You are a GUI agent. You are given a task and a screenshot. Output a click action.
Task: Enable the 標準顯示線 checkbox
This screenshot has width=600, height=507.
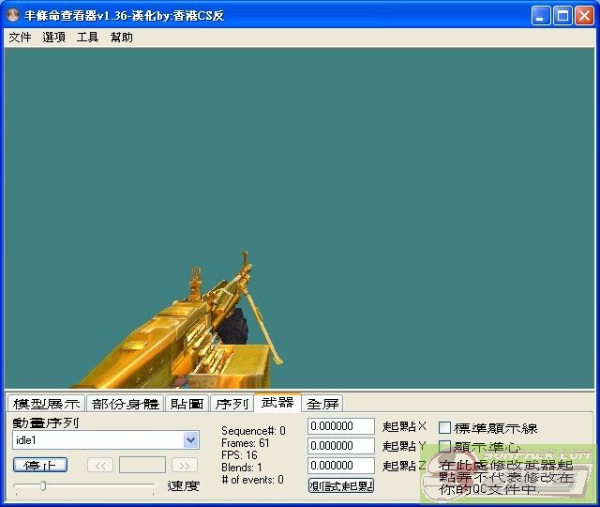pyautogui.click(x=445, y=428)
